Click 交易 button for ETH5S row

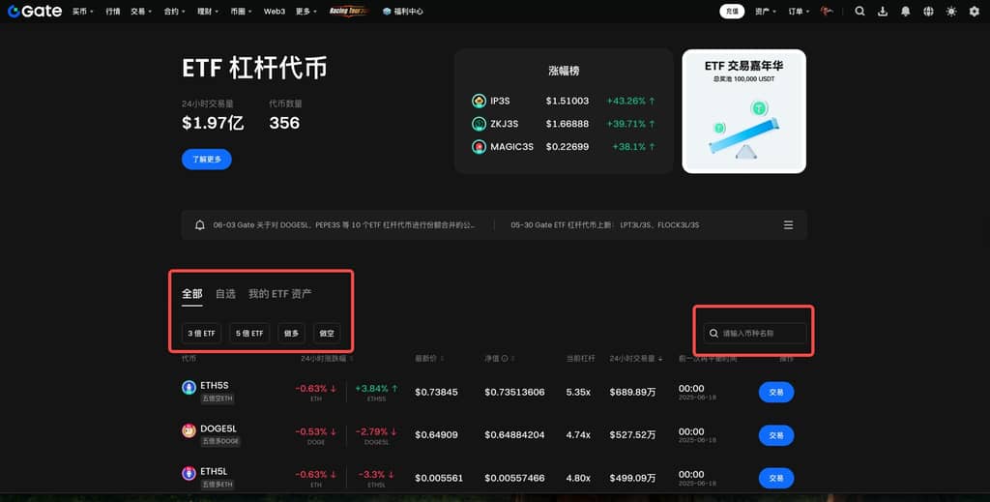(775, 392)
